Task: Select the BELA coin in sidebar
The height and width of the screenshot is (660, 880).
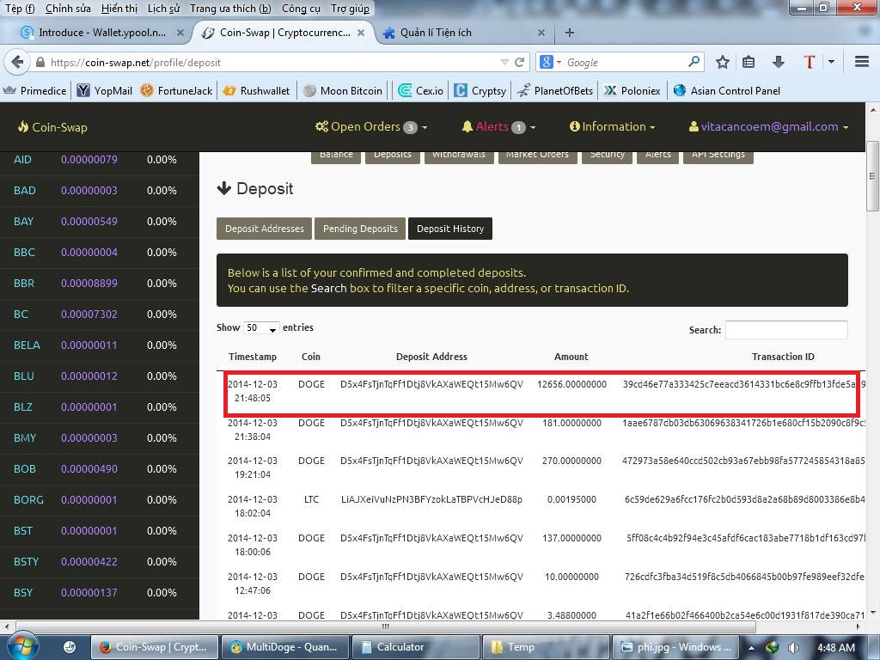Action: [x=27, y=345]
